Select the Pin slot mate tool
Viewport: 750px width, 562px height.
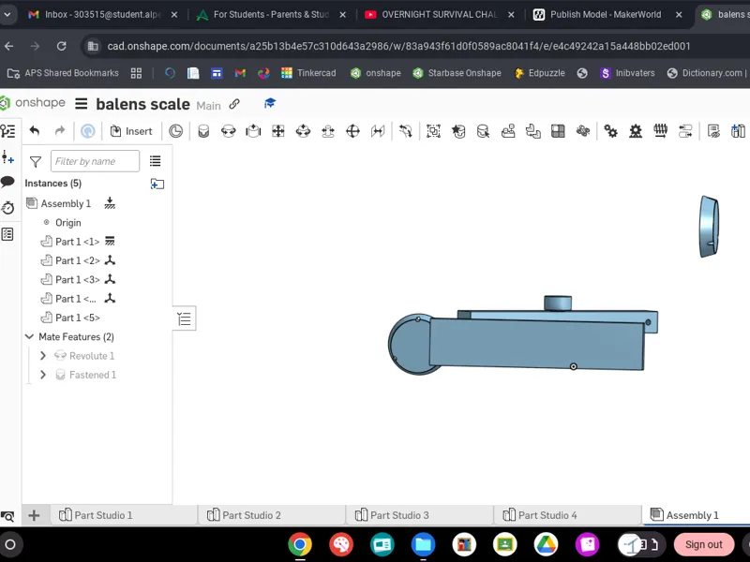point(327,131)
